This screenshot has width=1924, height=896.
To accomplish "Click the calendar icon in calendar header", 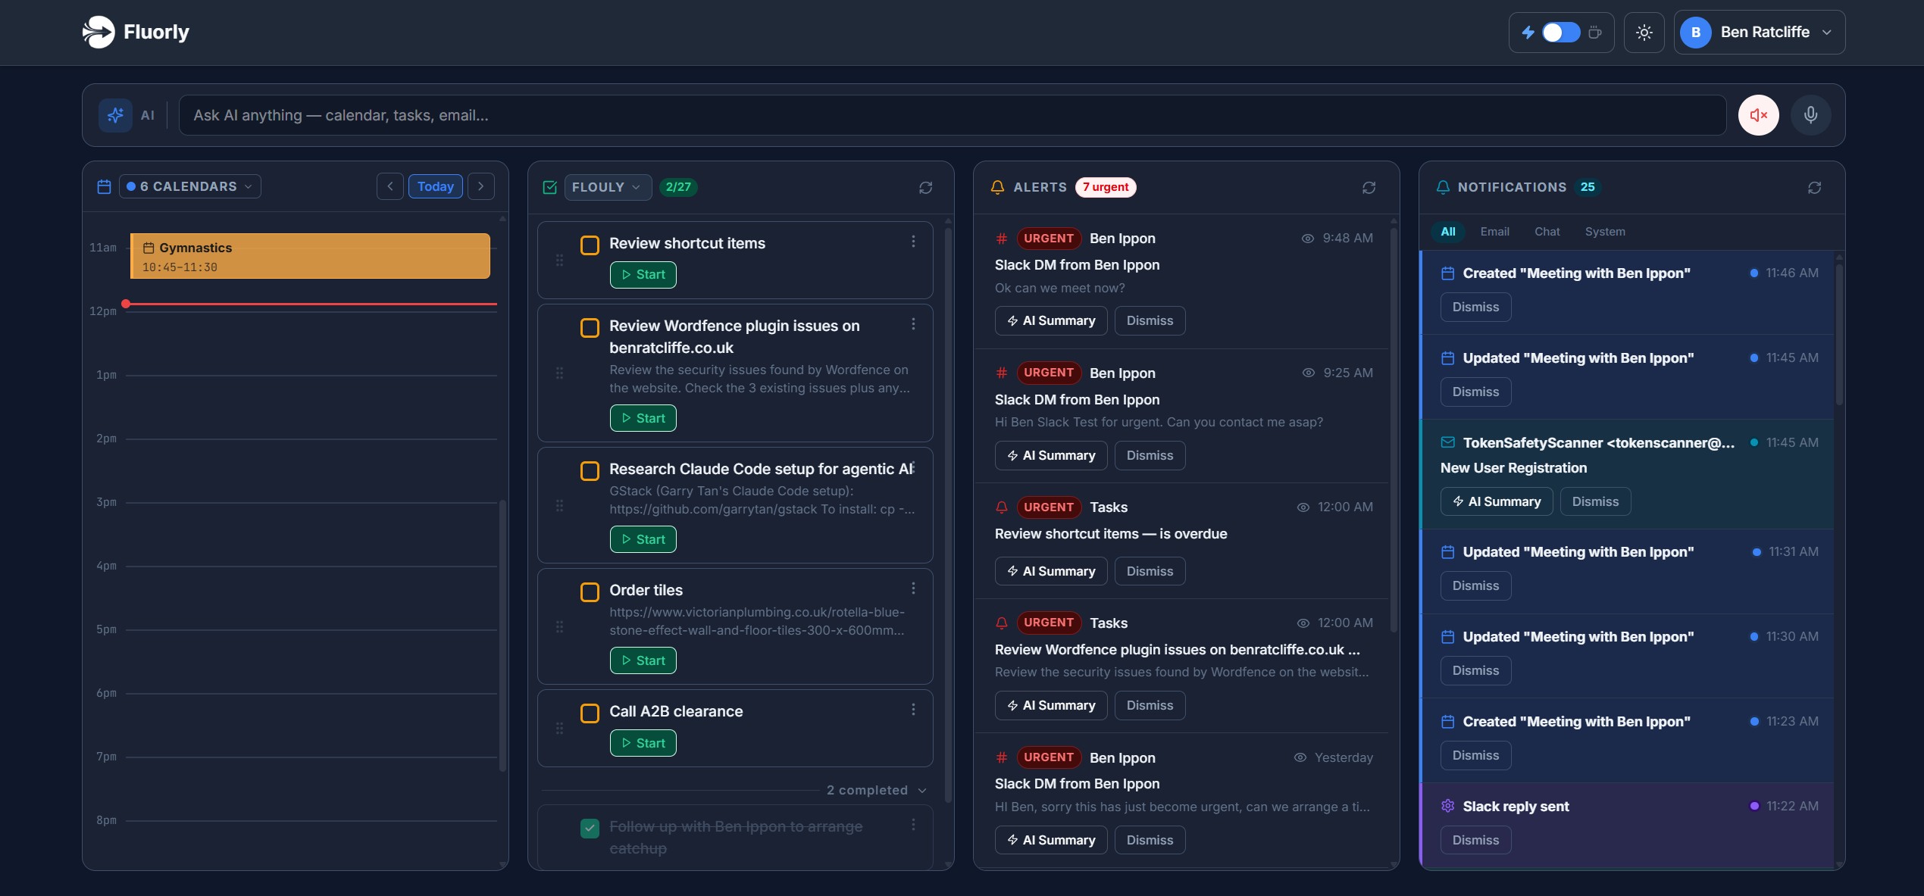I will 105,186.
